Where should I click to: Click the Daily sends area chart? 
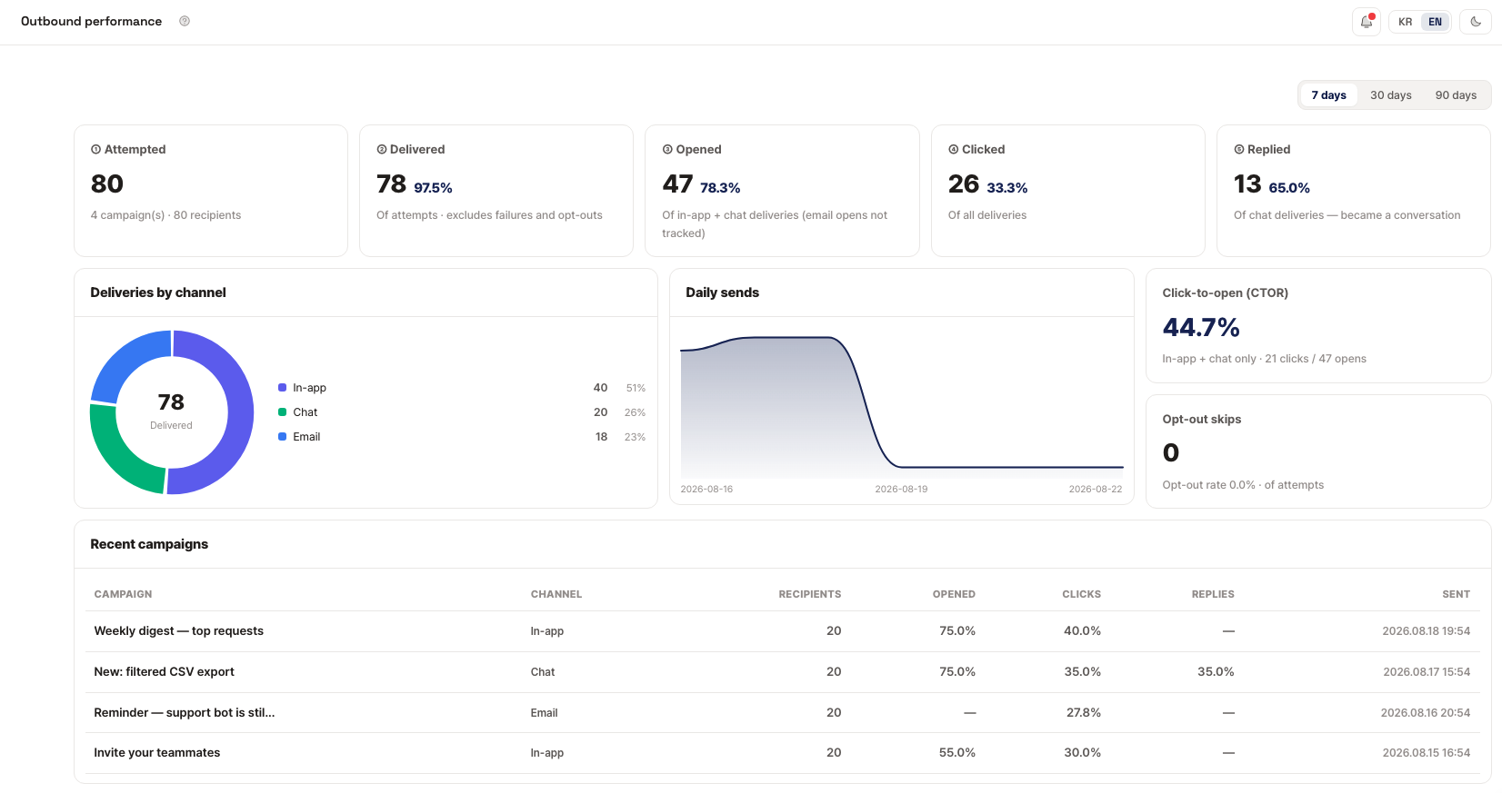902,407
